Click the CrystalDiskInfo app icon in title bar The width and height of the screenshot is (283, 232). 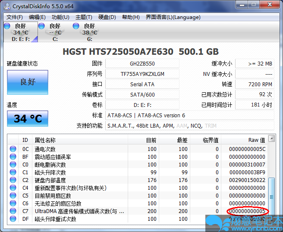(7, 6)
